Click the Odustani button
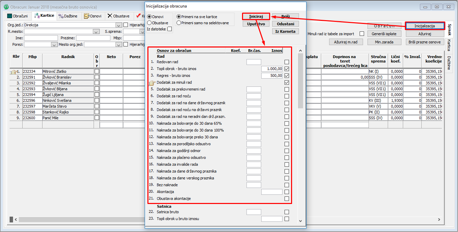The image size is (458, 232). [x=285, y=24]
